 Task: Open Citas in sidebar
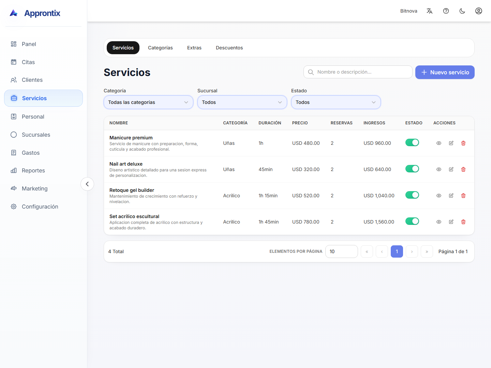click(43, 62)
